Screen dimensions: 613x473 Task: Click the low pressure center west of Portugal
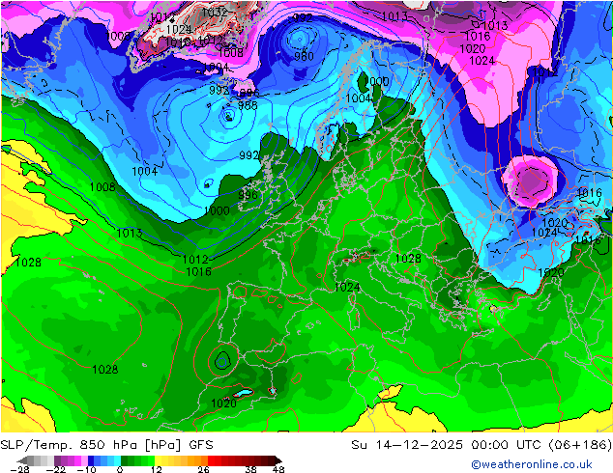pos(222,361)
